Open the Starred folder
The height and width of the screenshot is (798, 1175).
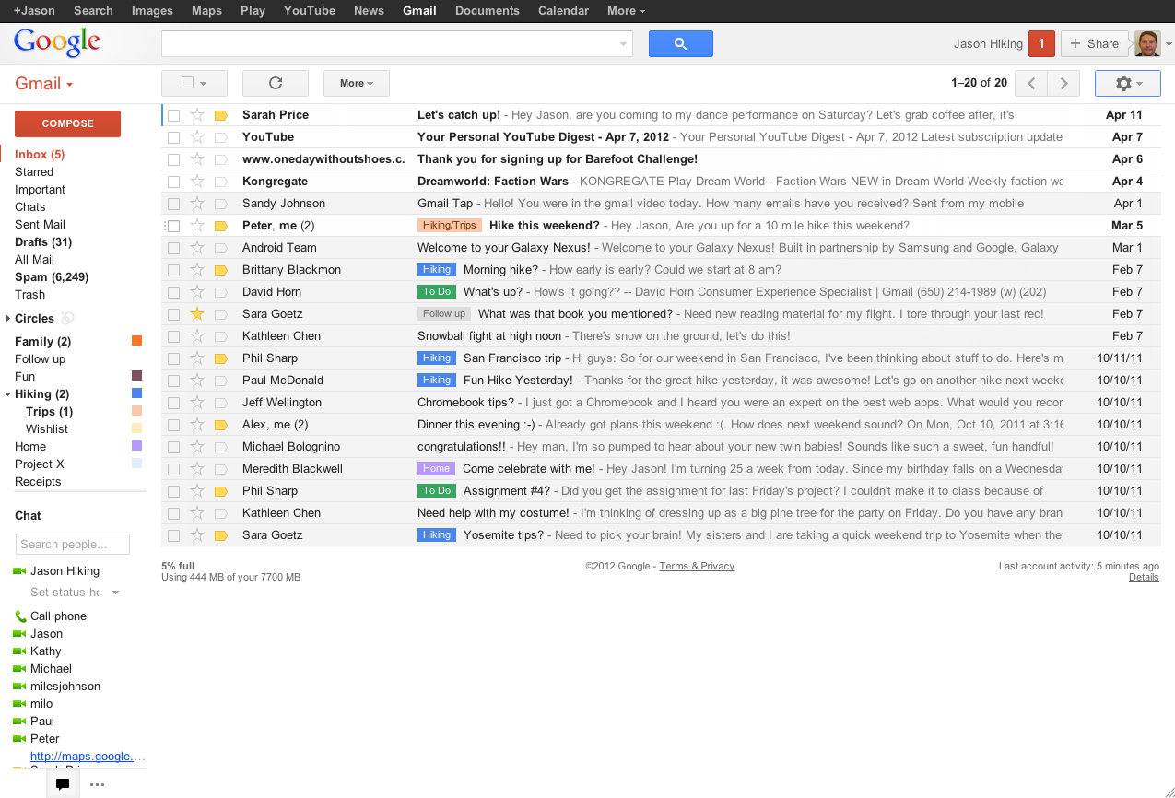click(34, 172)
